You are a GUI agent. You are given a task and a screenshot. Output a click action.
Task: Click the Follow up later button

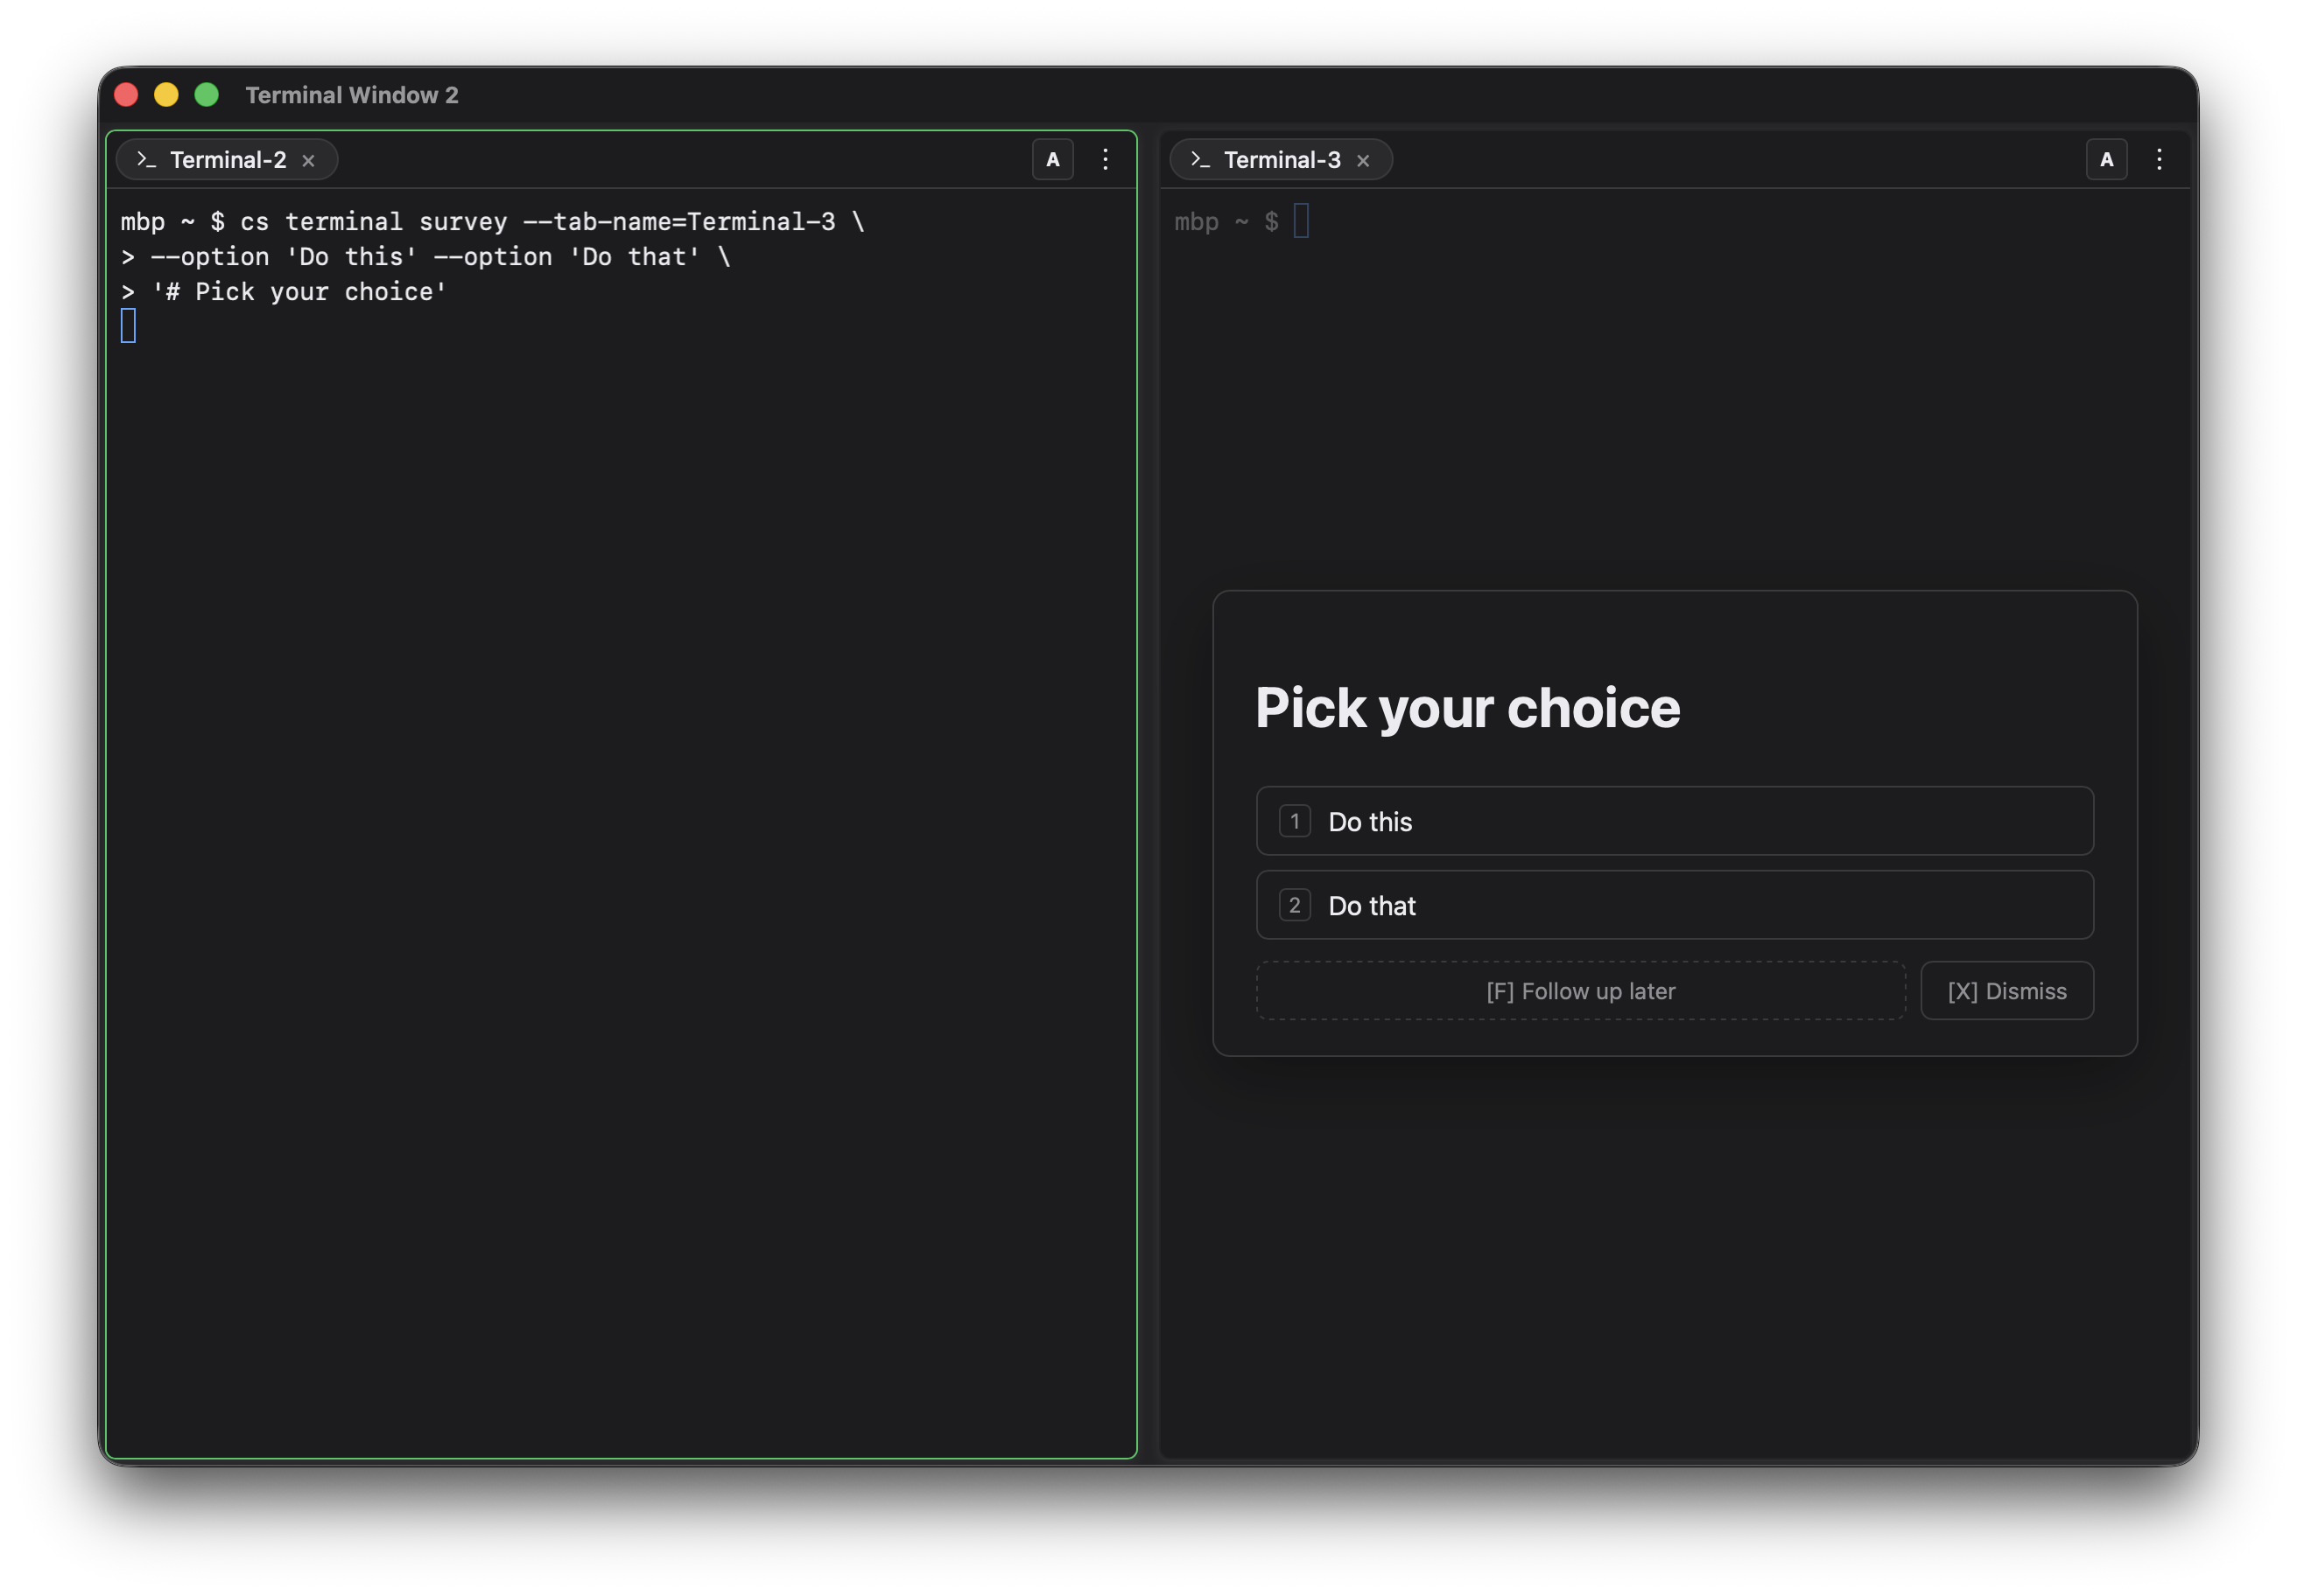point(1581,991)
